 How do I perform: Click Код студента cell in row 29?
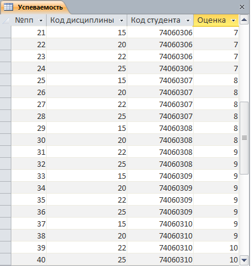[160, 128]
